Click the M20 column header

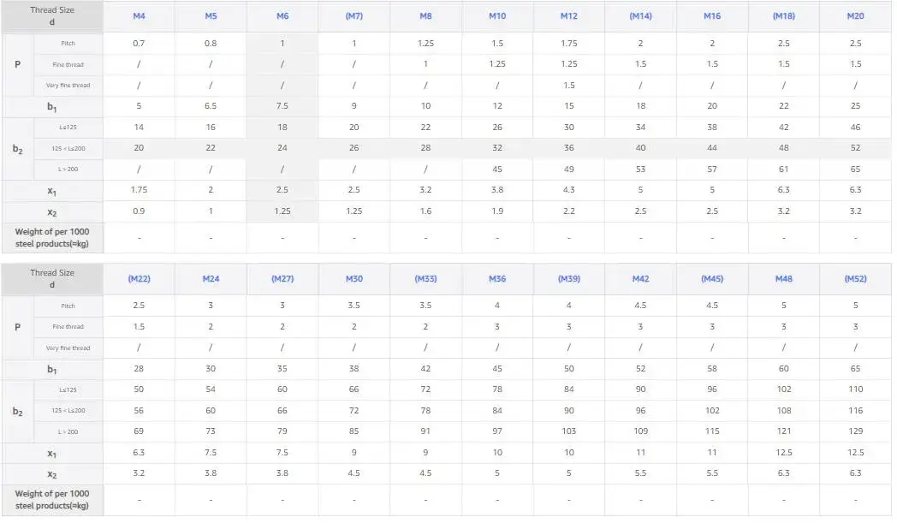(x=855, y=16)
